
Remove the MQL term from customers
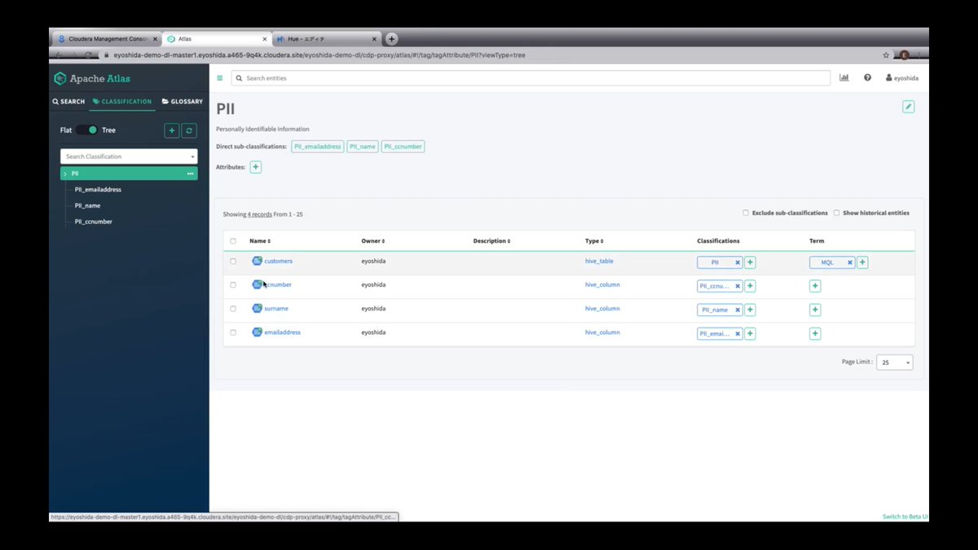(x=849, y=262)
